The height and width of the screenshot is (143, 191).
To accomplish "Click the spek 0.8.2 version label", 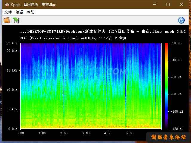I will pos(175,32).
